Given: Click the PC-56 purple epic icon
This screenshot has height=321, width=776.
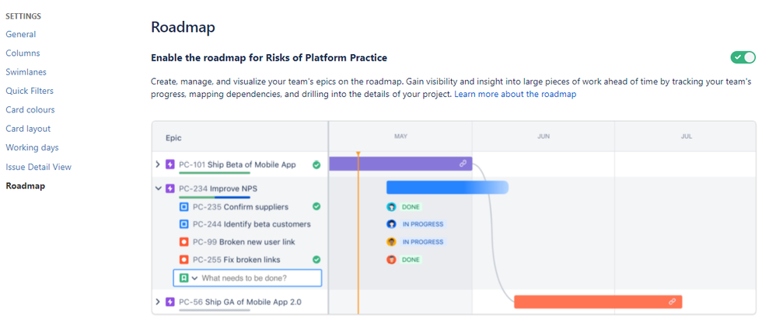Looking at the screenshot, I should click(170, 302).
